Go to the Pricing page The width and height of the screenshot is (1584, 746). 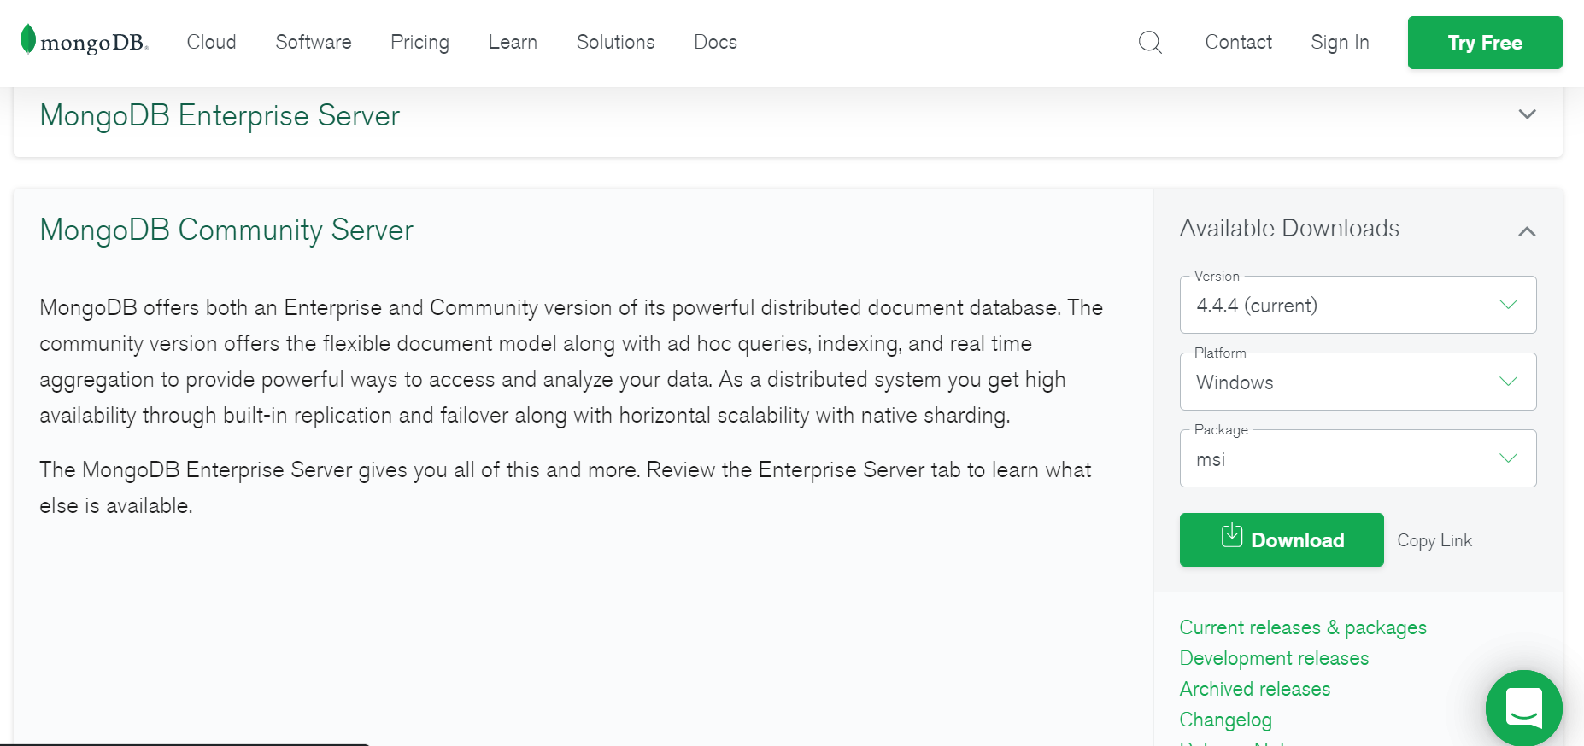(419, 43)
